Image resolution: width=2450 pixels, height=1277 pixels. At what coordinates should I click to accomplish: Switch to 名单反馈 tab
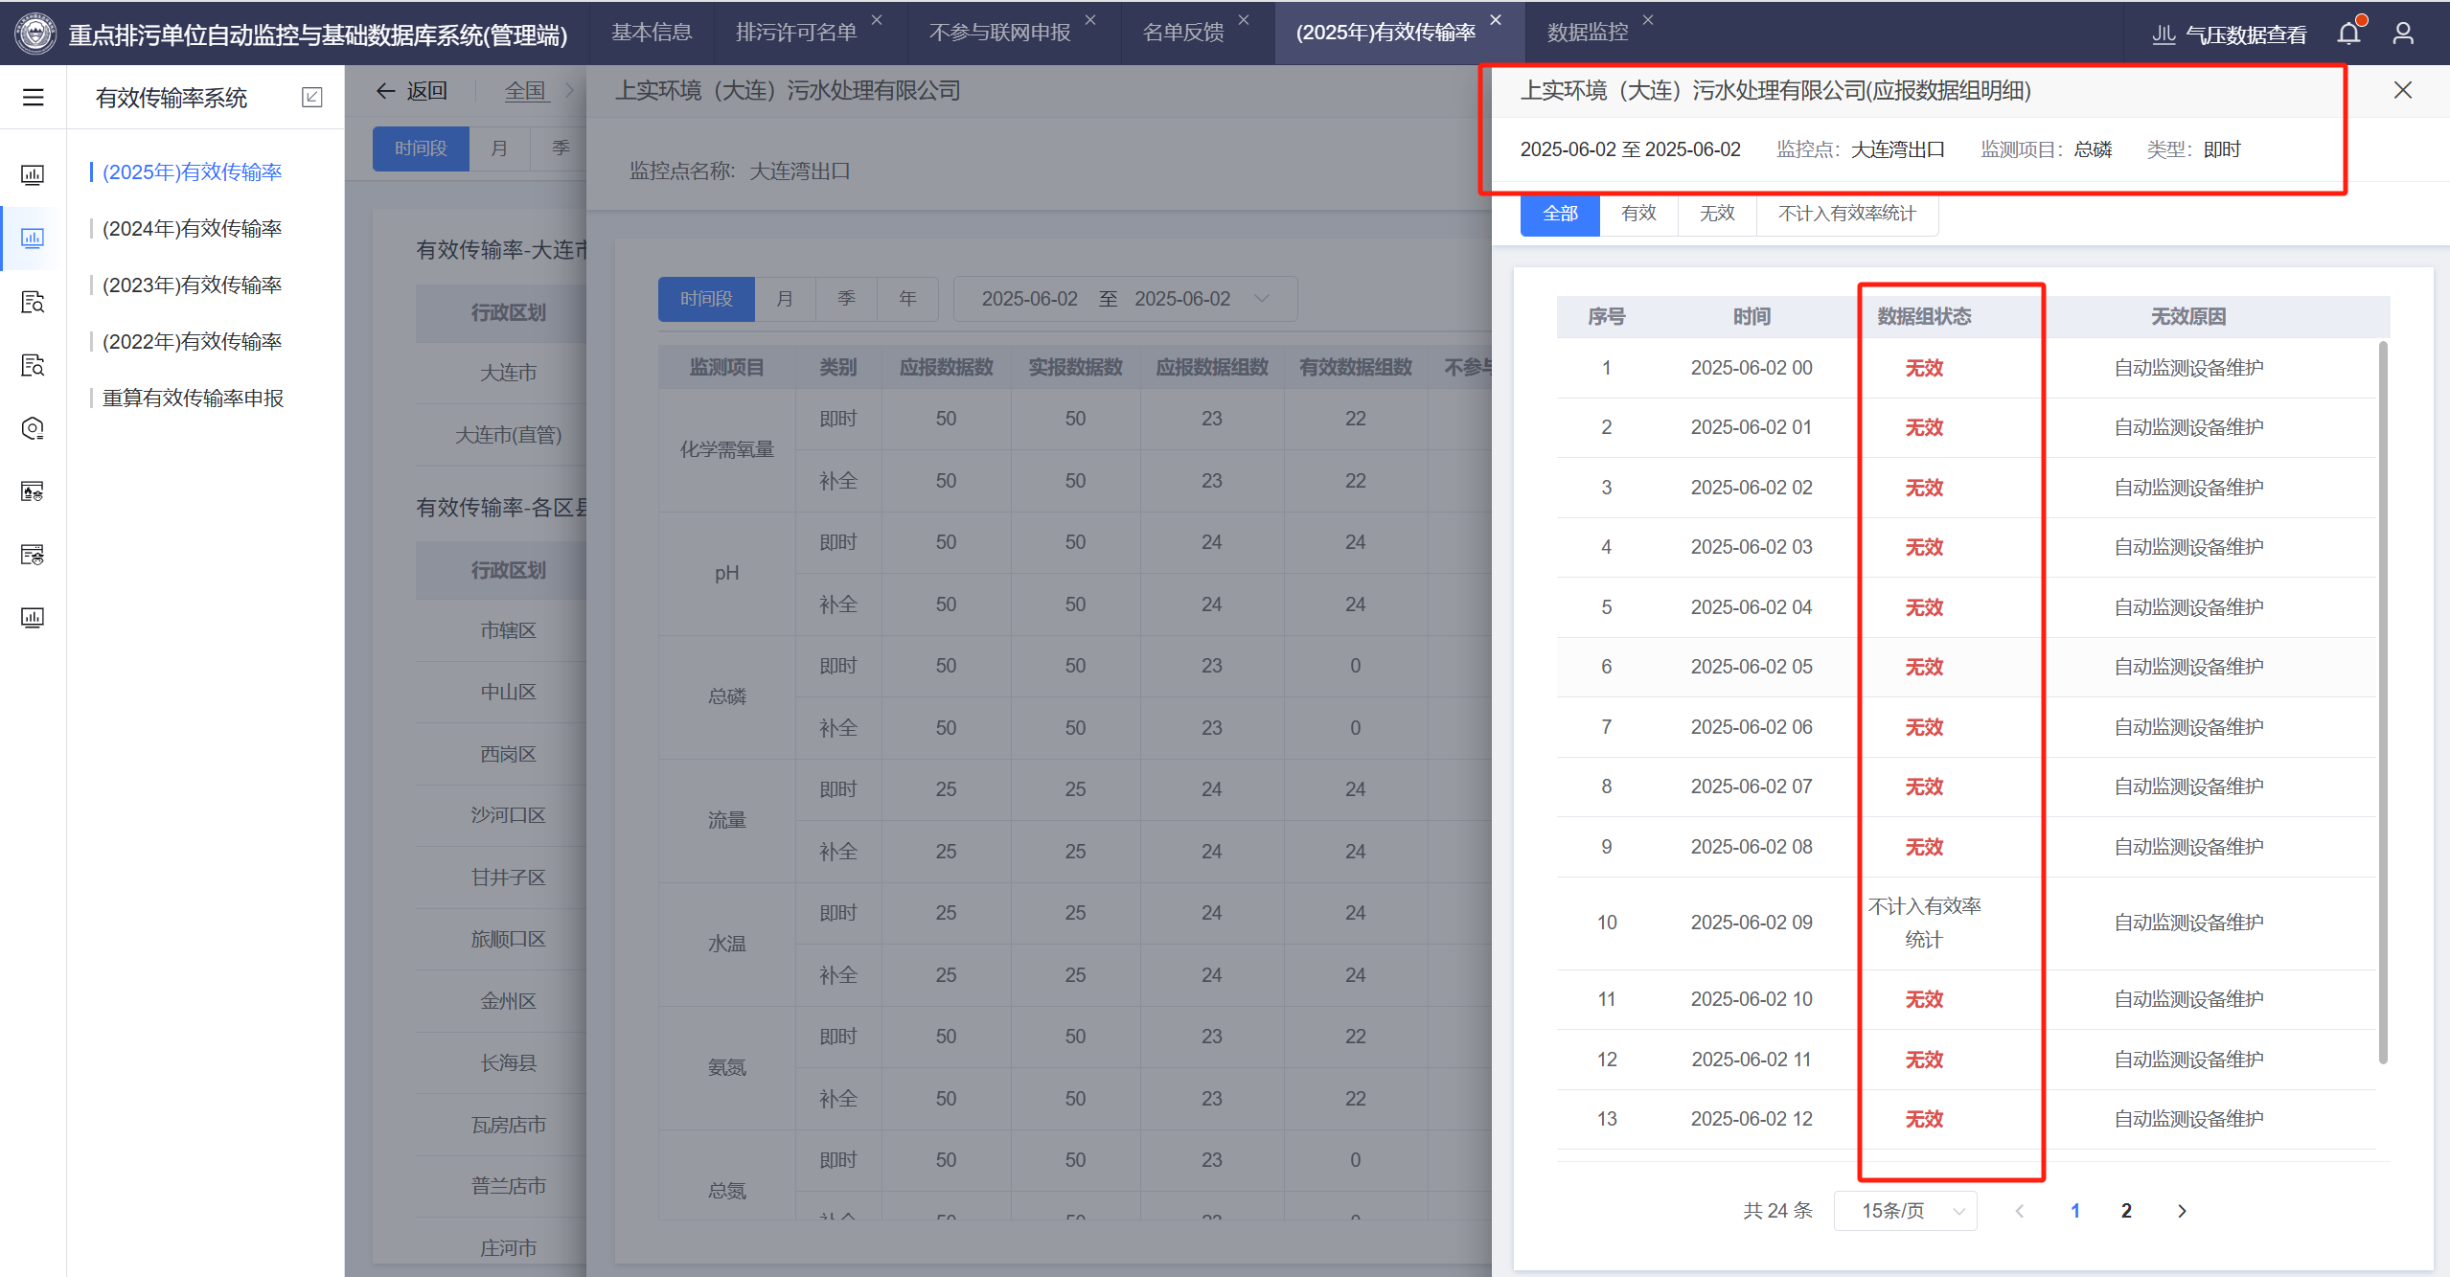coord(1183,33)
